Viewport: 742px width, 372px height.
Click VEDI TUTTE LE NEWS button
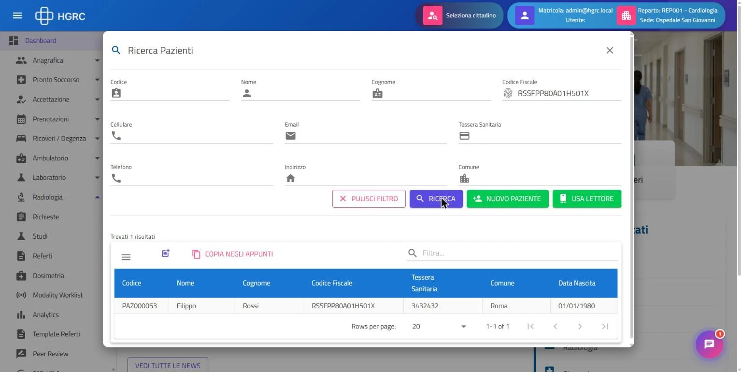[x=168, y=365]
